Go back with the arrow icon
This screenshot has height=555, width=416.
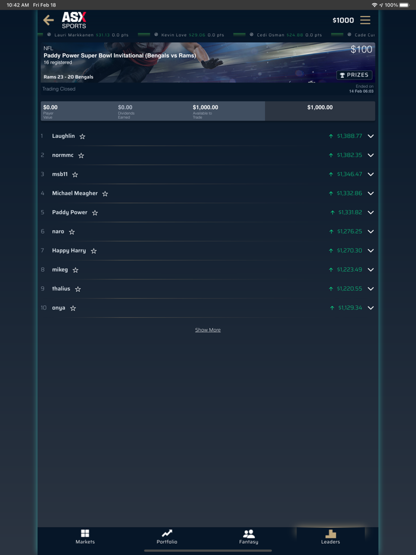coord(49,20)
